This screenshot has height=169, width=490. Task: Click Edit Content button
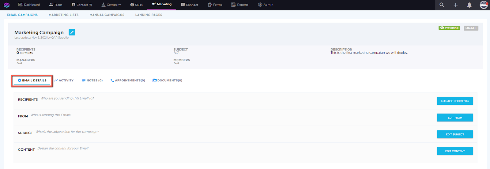point(455,151)
